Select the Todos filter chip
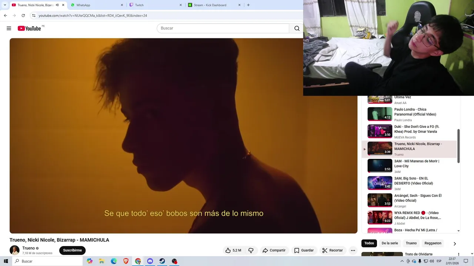Screen dimensions: 474x266 point(369,243)
